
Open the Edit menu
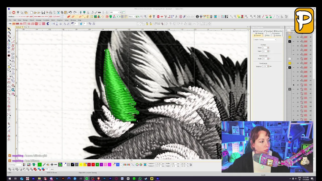15,20
